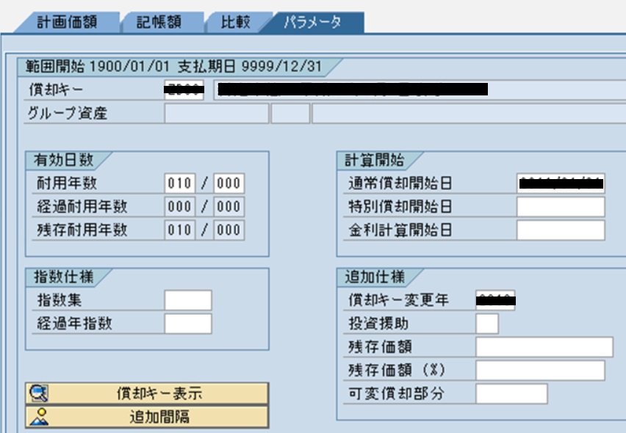The height and width of the screenshot is (433, 626).
Task: Select the 可変償却部分 field
Action: [511, 393]
